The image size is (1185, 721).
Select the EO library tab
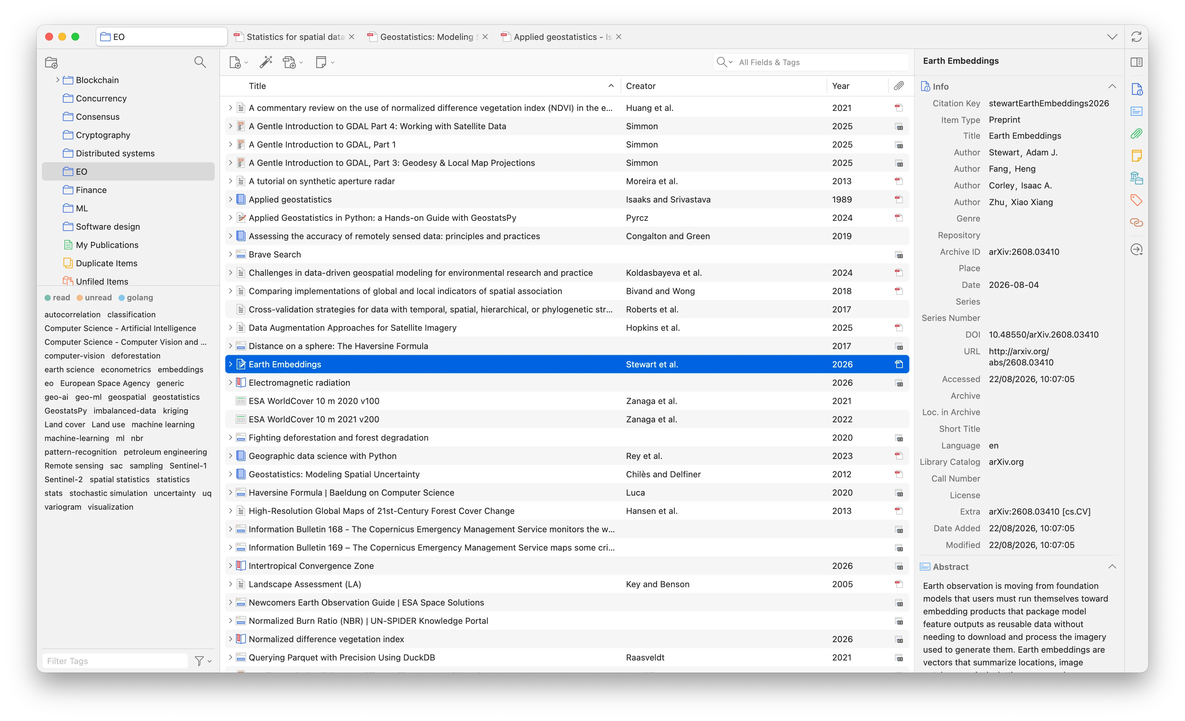pyautogui.click(x=162, y=37)
